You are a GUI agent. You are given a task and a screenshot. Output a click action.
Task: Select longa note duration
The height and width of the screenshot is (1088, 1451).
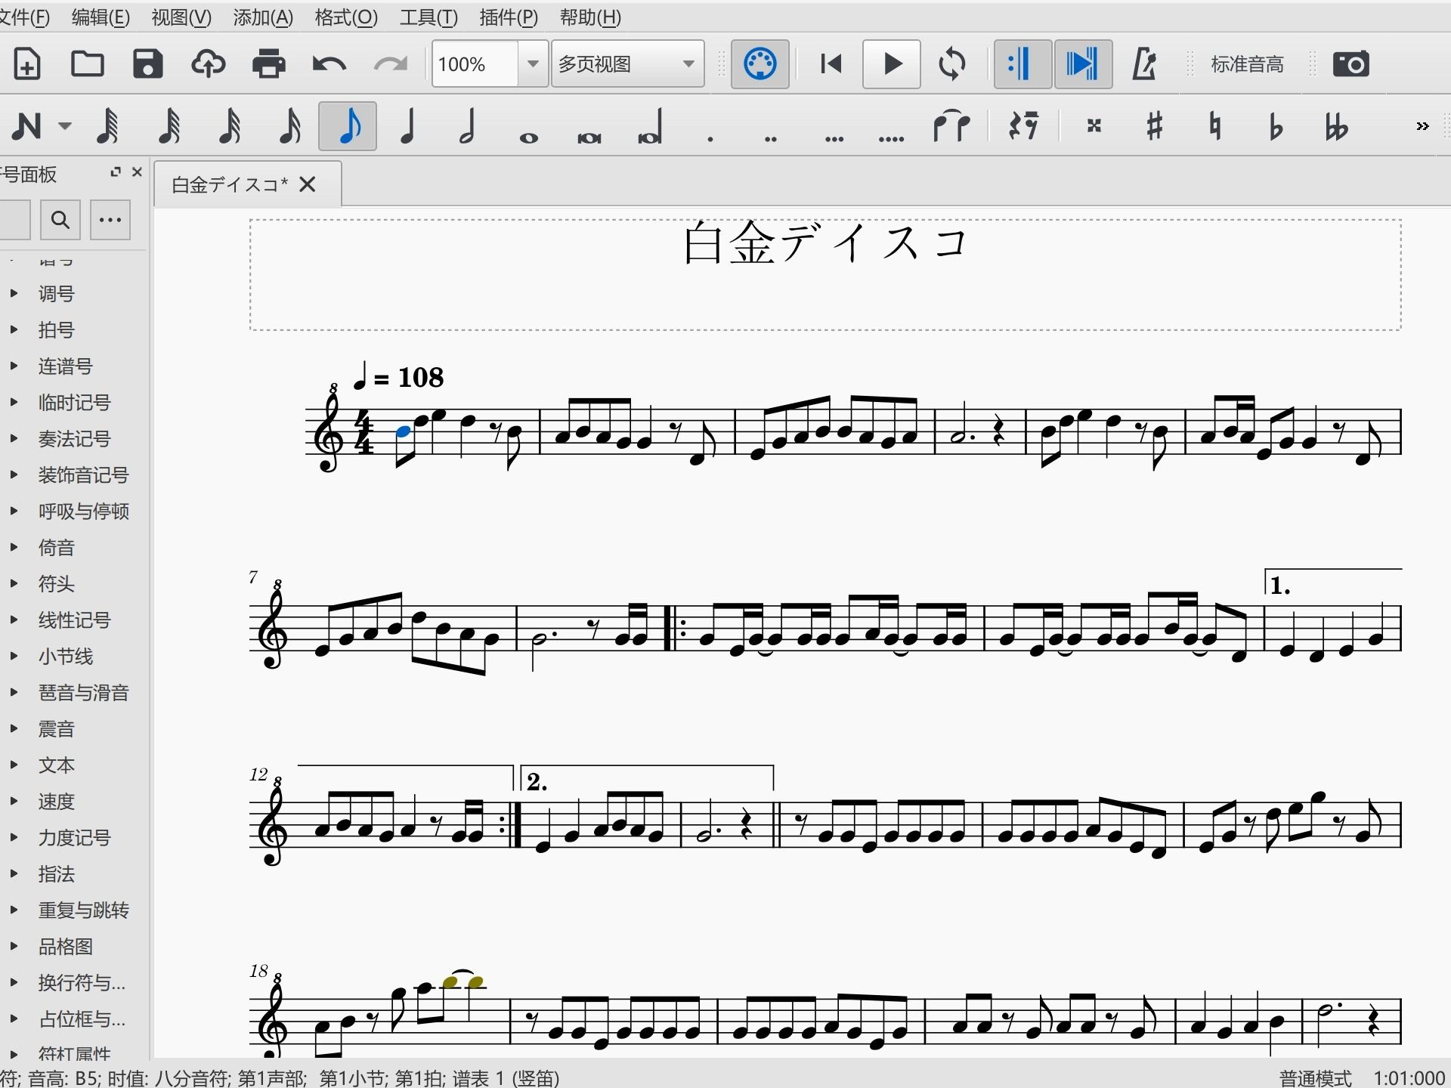coord(651,126)
